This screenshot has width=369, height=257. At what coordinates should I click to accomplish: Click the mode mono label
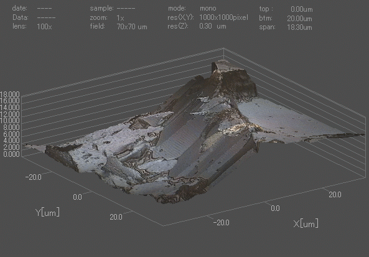pyautogui.click(x=208, y=9)
